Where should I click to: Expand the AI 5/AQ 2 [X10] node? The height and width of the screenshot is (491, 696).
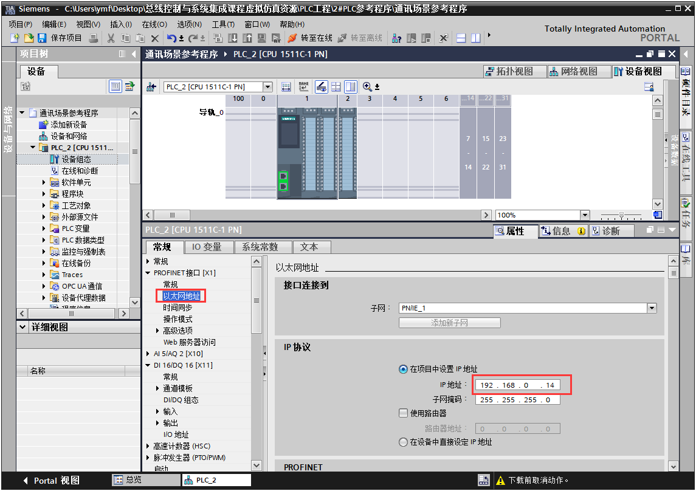[148, 354]
